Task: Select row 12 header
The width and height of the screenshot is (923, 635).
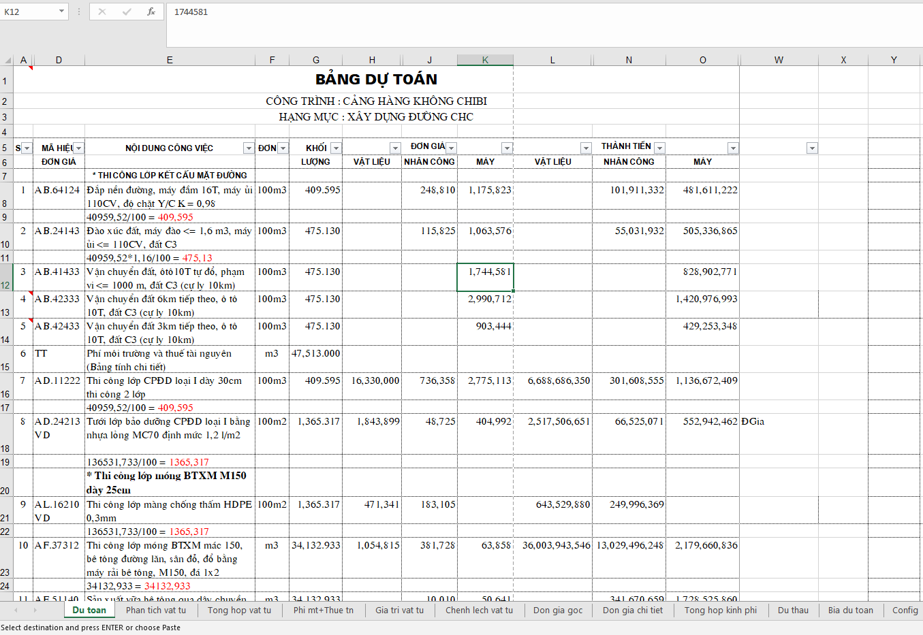Action: (x=6, y=285)
